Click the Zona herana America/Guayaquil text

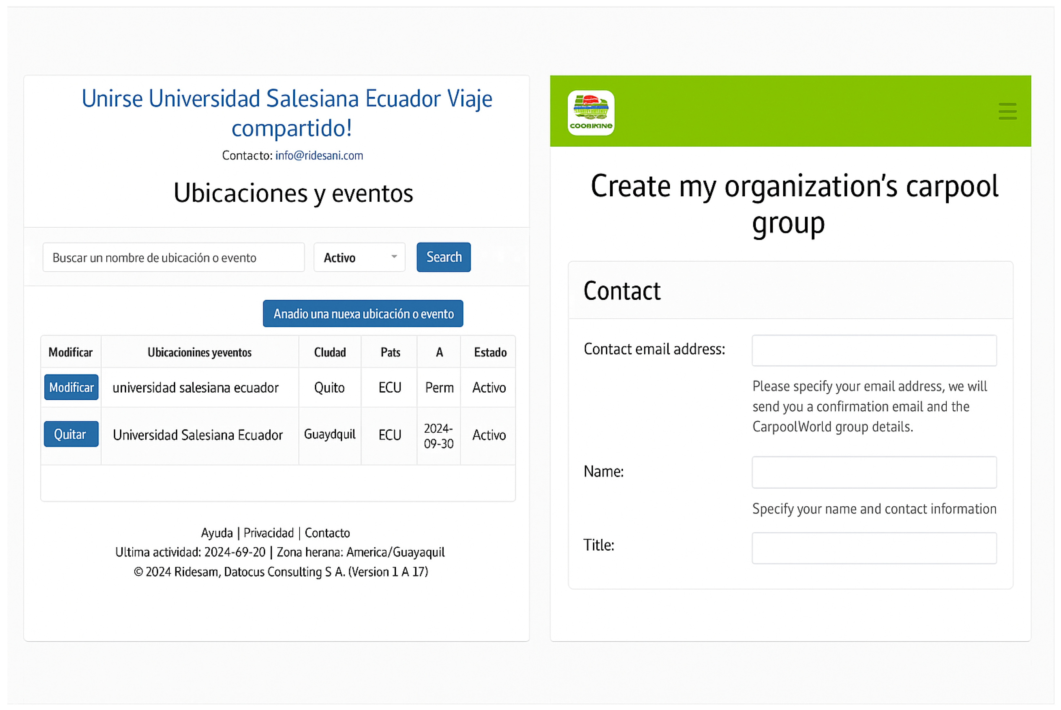pos(361,552)
